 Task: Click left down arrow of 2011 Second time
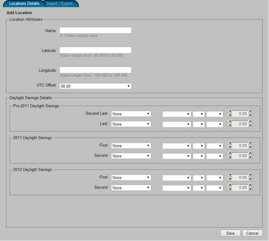pyautogui.click(x=230, y=157)
